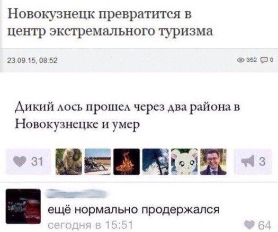
Task: Share the post via megaphone icon
Action: pos(248,161)
